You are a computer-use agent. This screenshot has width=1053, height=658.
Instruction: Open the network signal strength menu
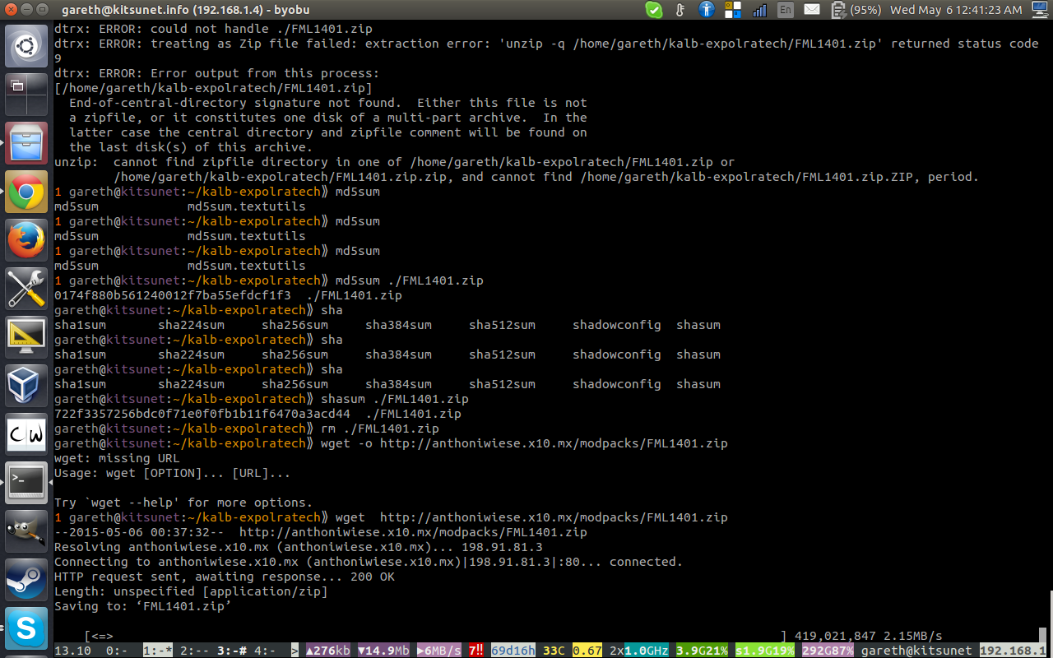coord(759,10)
